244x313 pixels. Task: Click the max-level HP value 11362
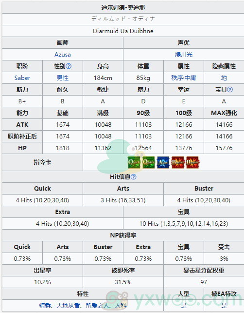[103, 148]
